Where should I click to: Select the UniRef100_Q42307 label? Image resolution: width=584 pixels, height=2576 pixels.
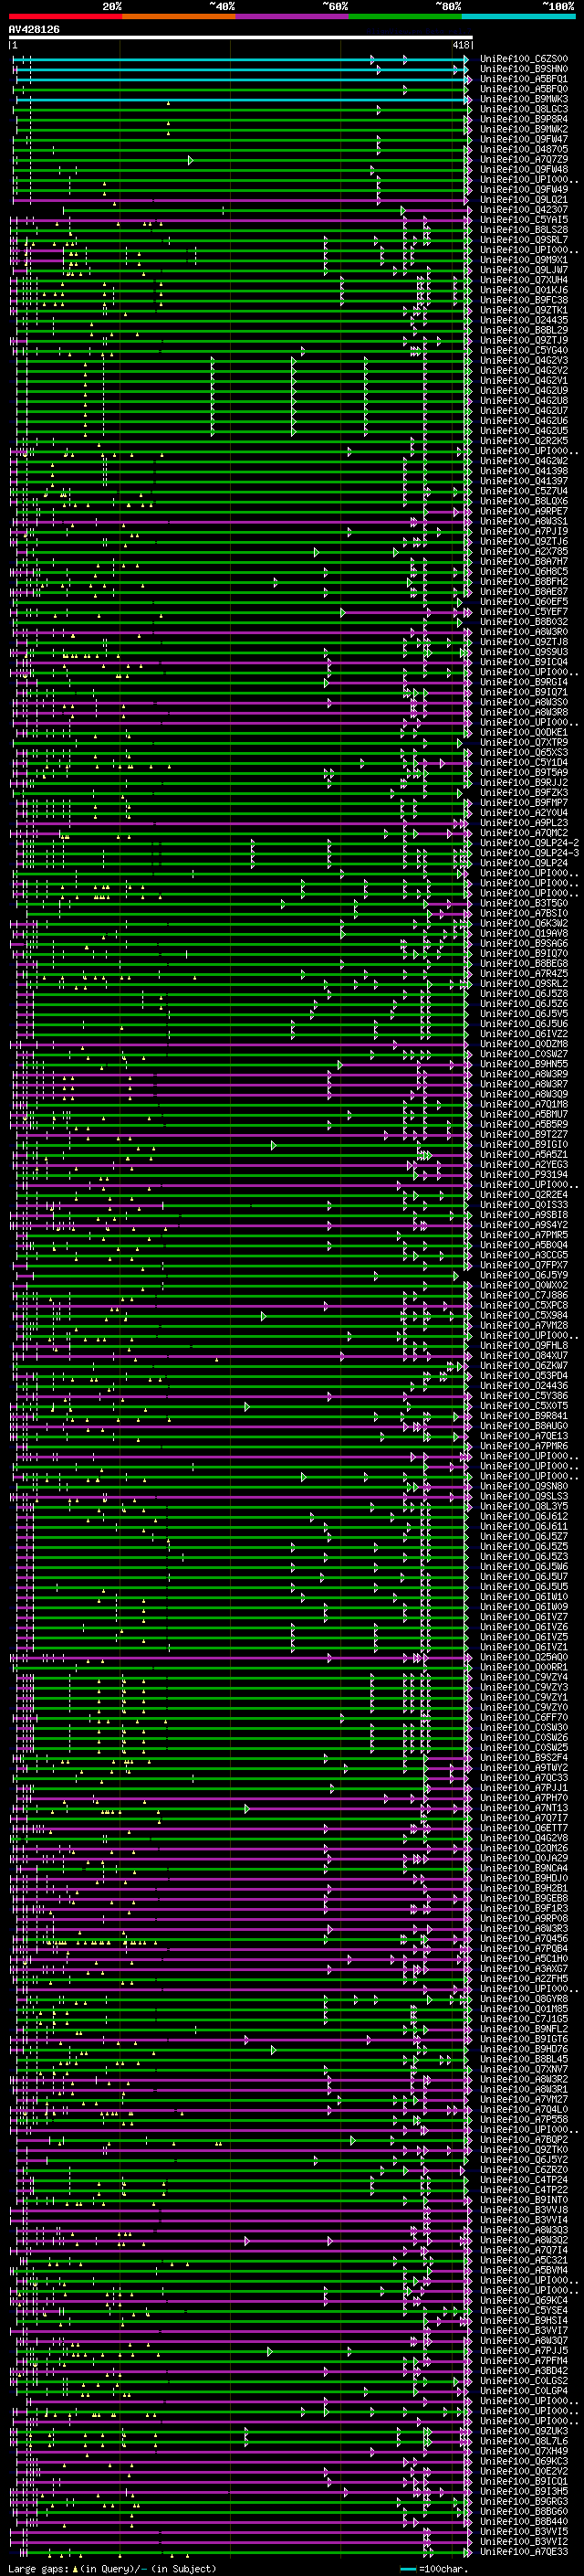pos(524,209)
